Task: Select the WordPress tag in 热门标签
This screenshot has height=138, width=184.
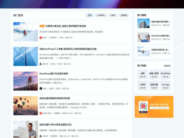Action: (166, 75)
